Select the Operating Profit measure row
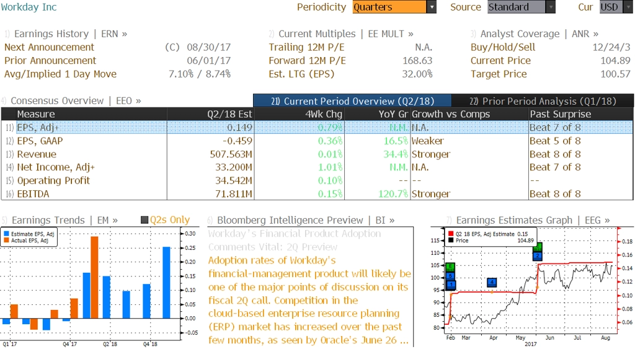This screenshot has width=635, height=349. pos(317,180)
